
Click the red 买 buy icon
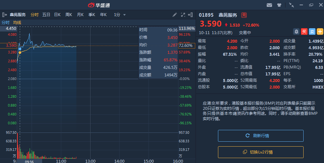tap(304, 31)
